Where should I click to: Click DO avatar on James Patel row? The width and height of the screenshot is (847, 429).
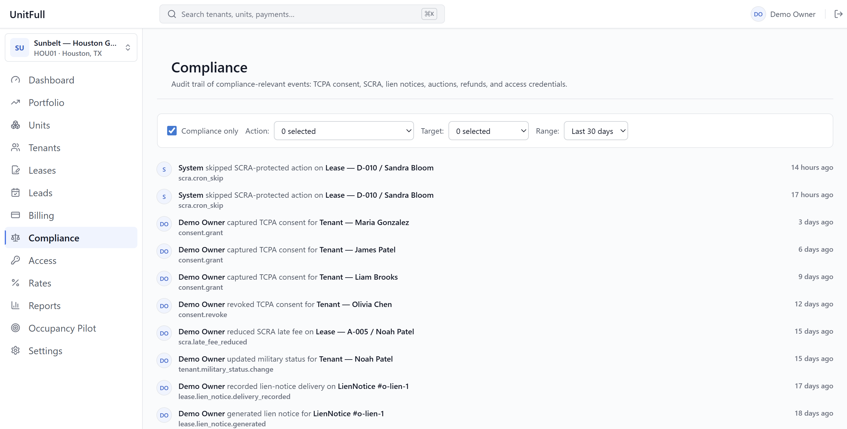click(x=164, y=251)
